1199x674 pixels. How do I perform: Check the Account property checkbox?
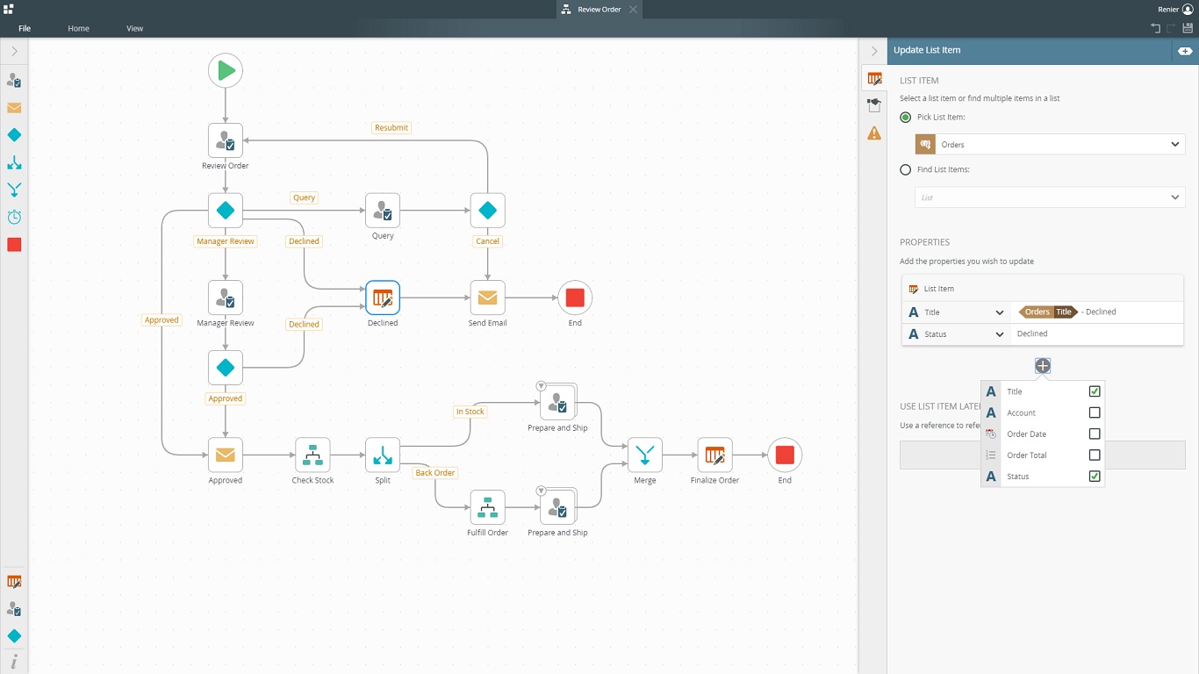point(1095,412)
